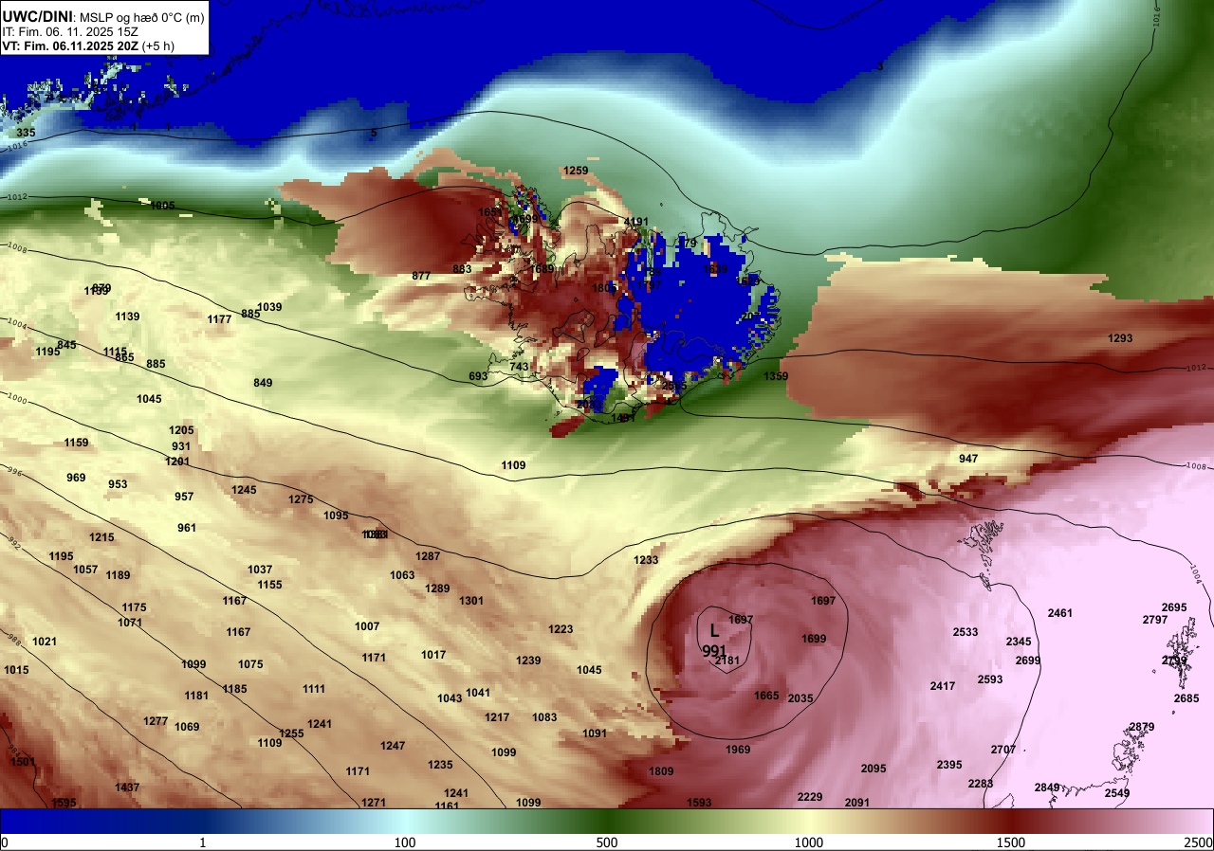
Task: Click the value 2229 on the map
Action: coord(810,797)
